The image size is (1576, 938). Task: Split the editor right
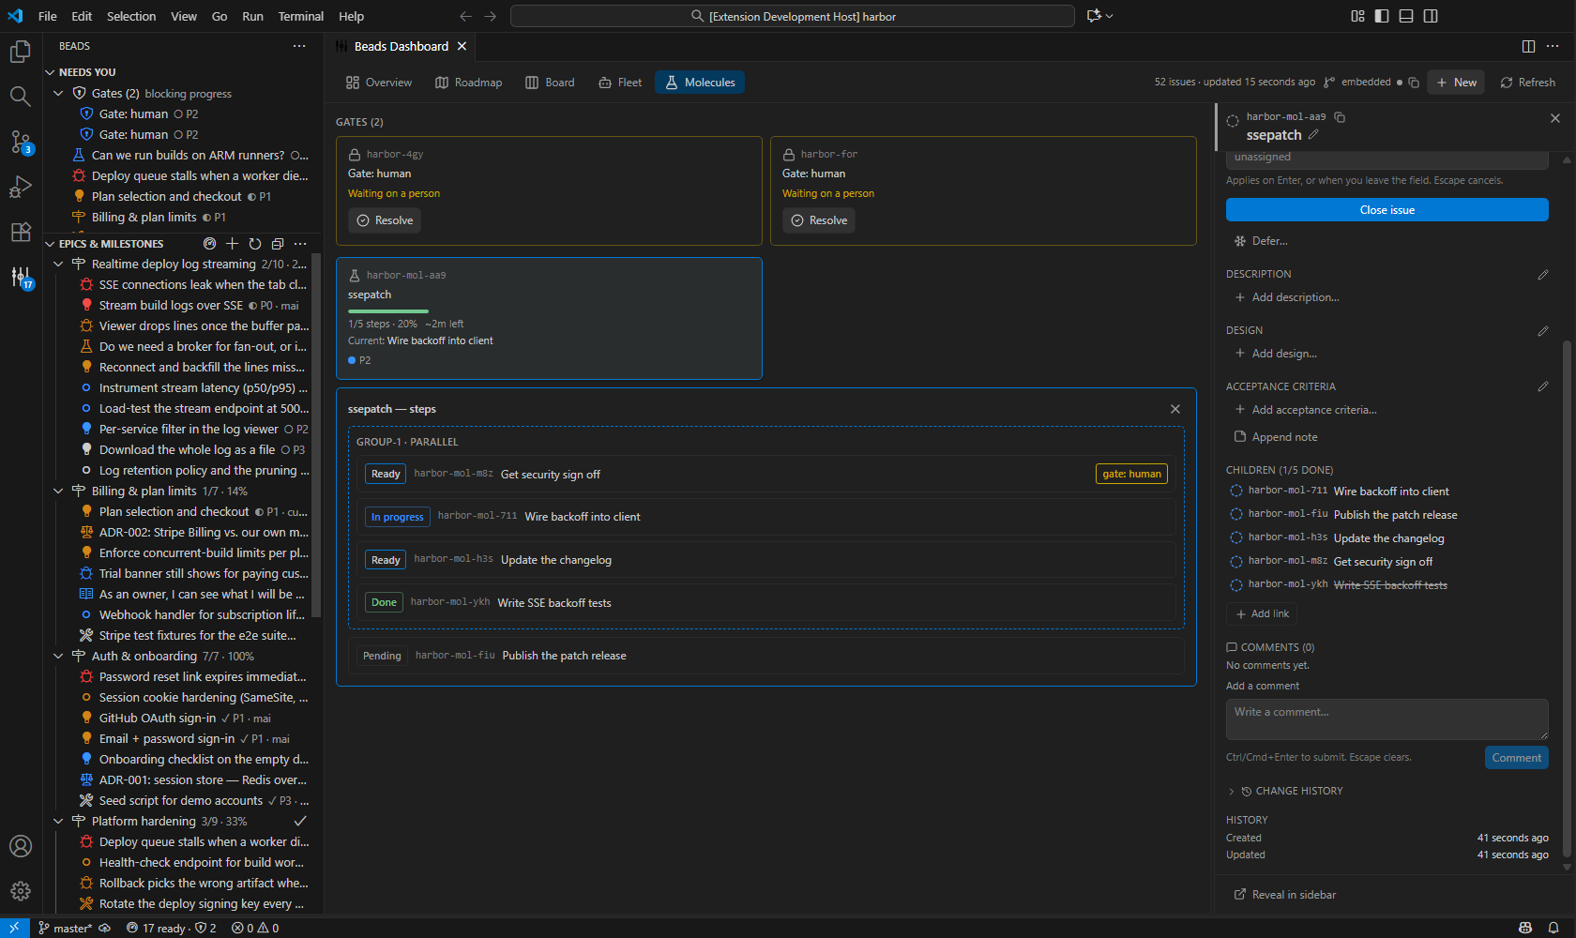click(1529, 46)
